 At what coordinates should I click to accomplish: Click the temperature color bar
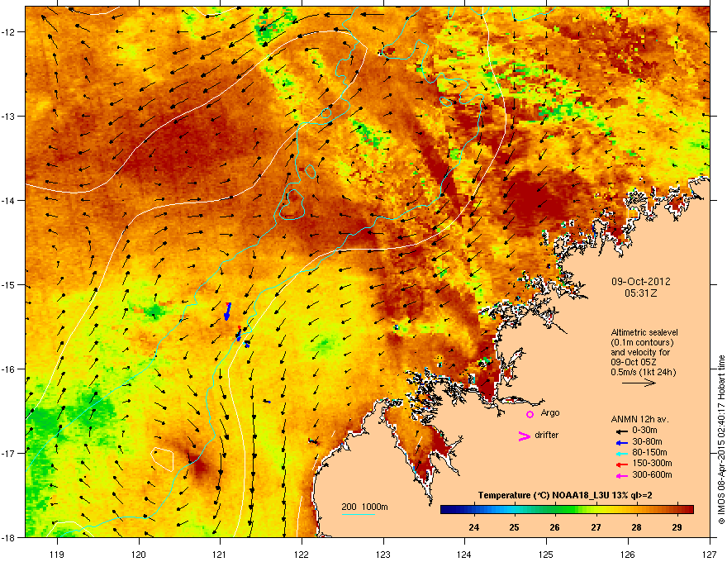point(567,509)
